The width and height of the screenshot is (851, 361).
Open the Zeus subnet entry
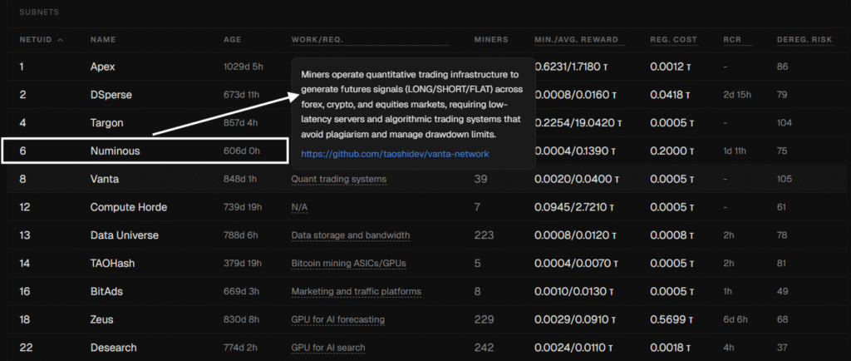(x=102, y=319)
